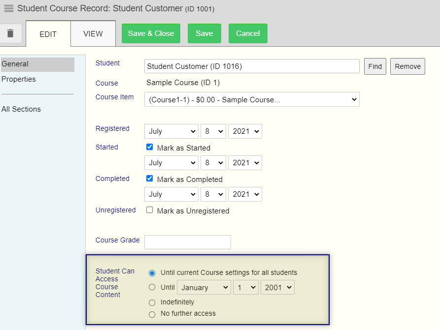
Task: Open the Course Item dropdown
Action: tap(252, 99)
